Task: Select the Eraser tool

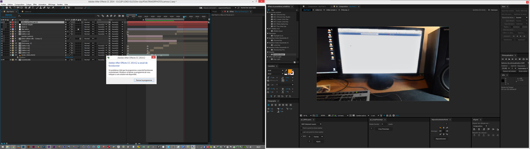Action: point(44,8)
